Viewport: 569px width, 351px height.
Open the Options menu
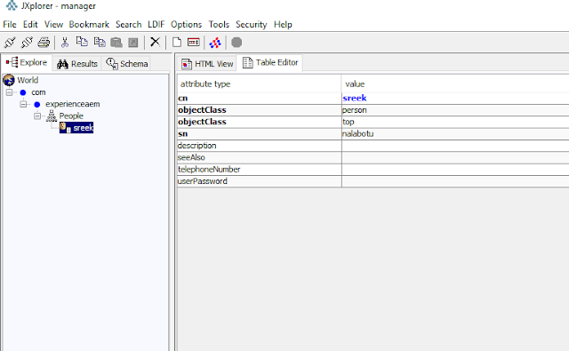[186, 24]
